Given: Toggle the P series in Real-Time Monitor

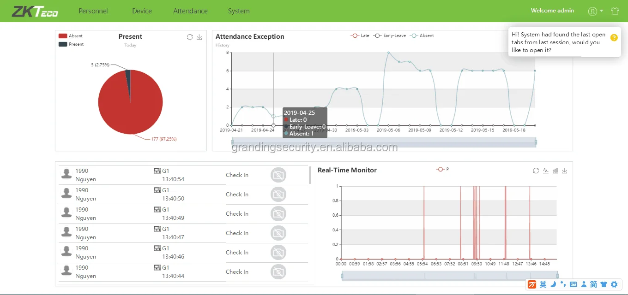Looking at the screenshot, I should 442,170.
